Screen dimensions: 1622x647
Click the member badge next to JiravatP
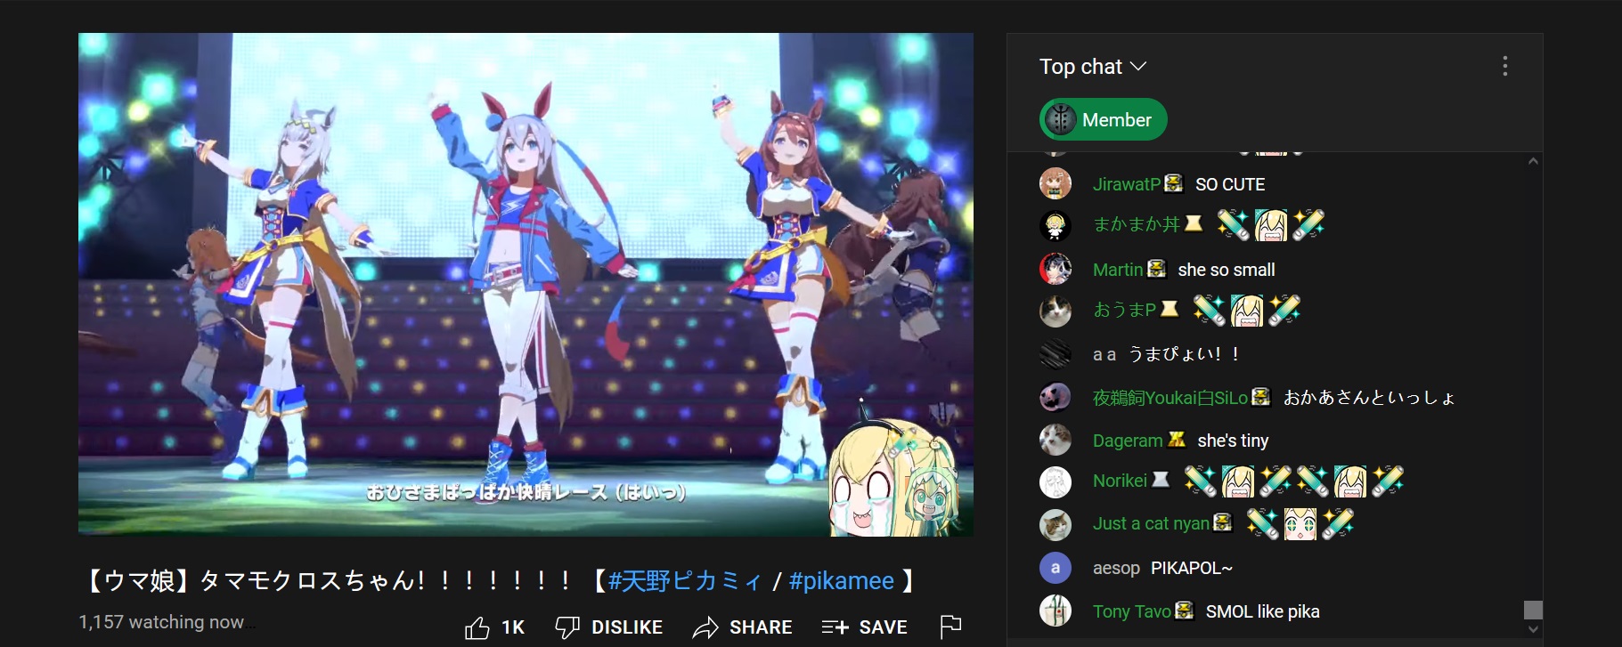click(x=1174, y=183)
